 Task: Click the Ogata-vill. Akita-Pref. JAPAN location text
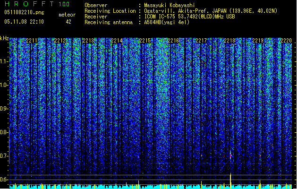pyautogui.click(x=211, y=11)
